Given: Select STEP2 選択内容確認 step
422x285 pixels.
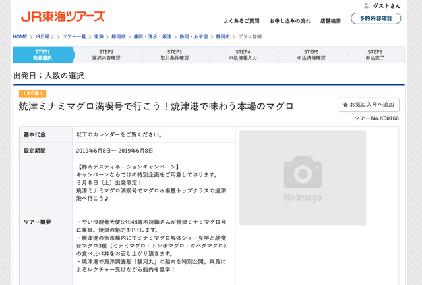Looking at the screenshot, I should coord(106,55).
